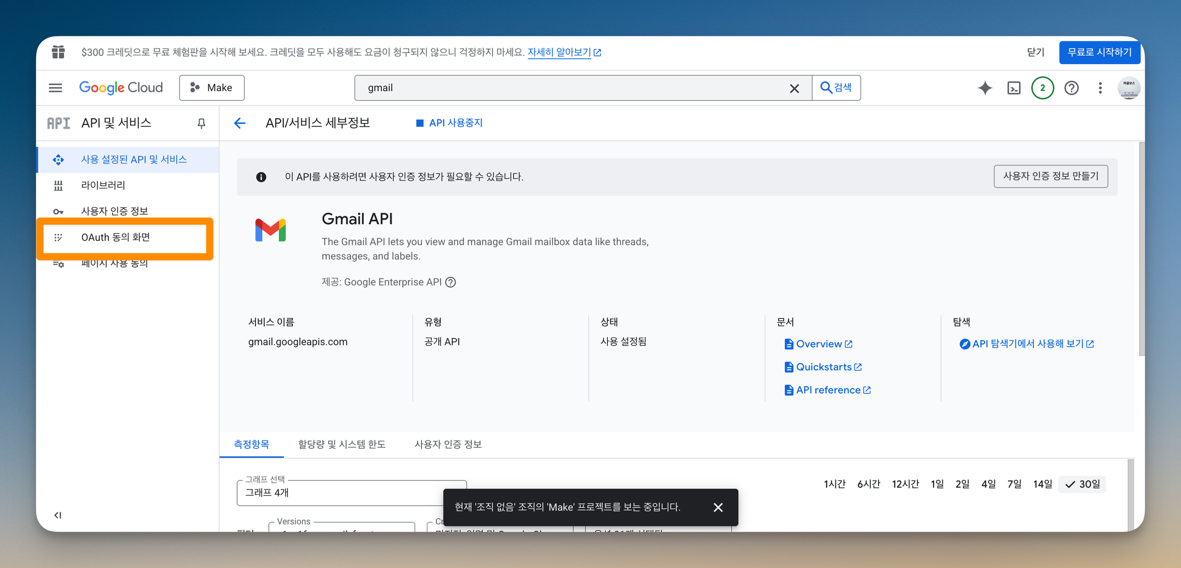Pin the API 및 서비스 sidebar

click(x=201, y=123)
